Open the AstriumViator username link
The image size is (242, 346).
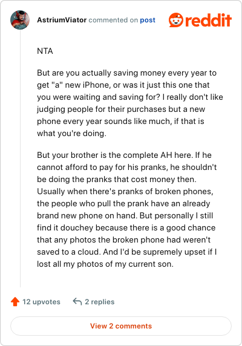tap(62, 20)
